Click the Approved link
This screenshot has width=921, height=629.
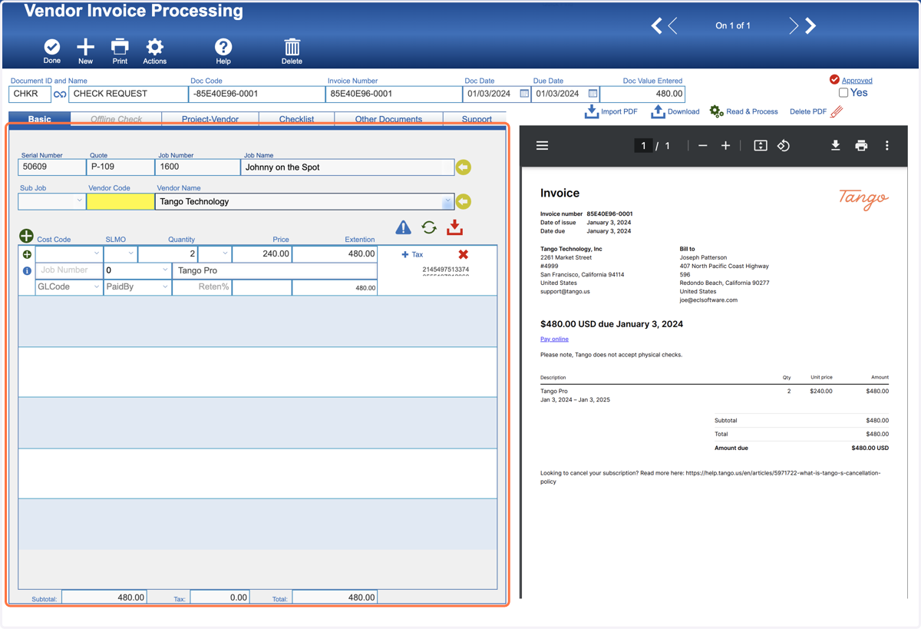[857, 80]
